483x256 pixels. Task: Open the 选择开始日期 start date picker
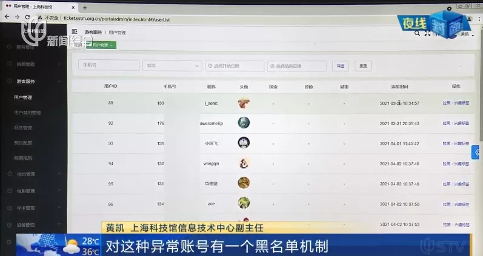[x=235, y=66]
